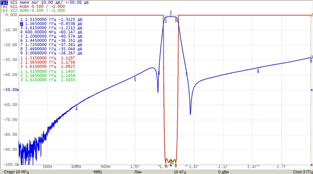Click the 4991 points field
The height and width of the screenshot is (174, 313).
[98, 172]
